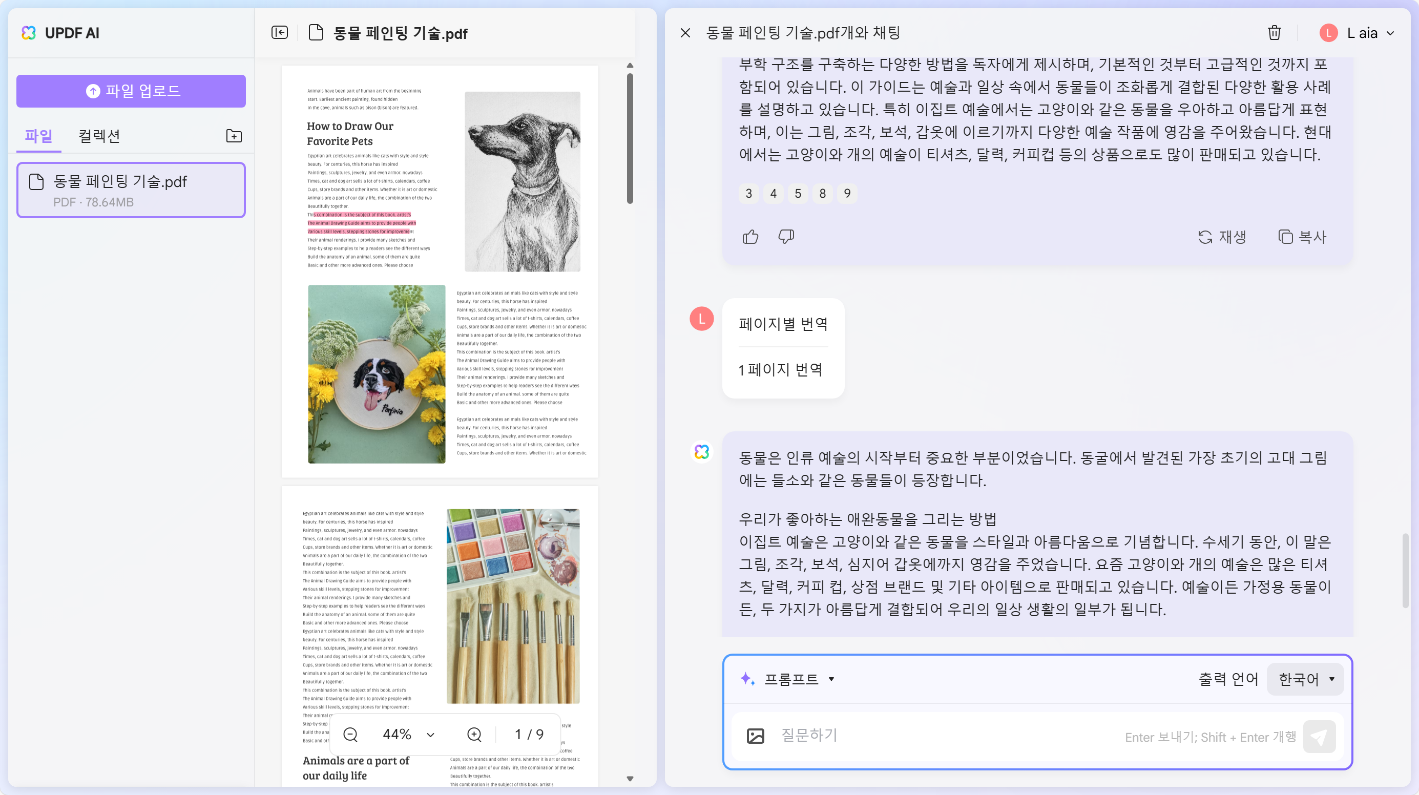1419x795 pixels.
Task: Open page reference 8
Action: [x=822, y=194]
